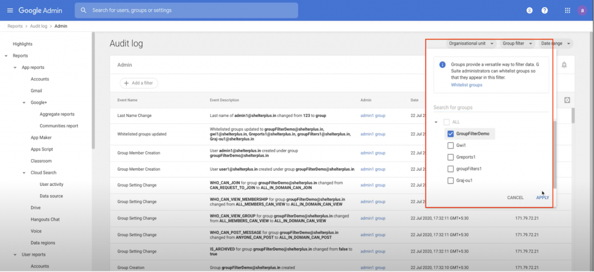
Task: Click the Add a filter chip
Action: tap(139, 83)
